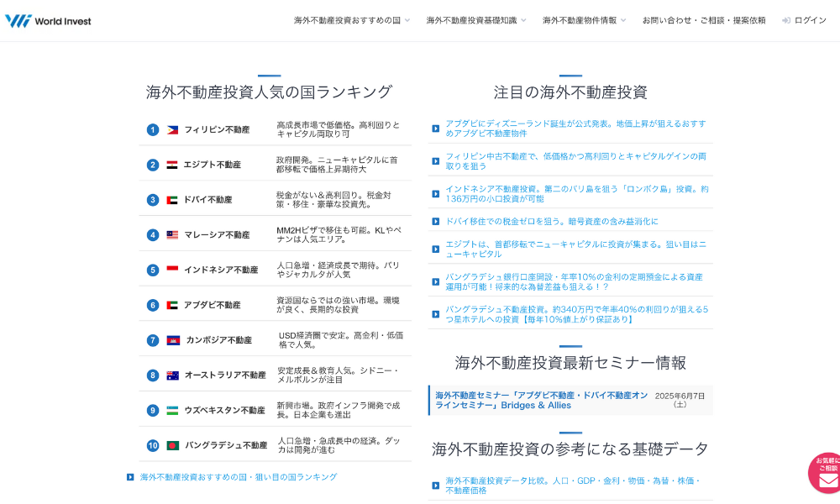This screenshot has width=840, height=504.
Task: Open the ウズベキスタン不動産 ranking entry
Action: coord(224,411)
